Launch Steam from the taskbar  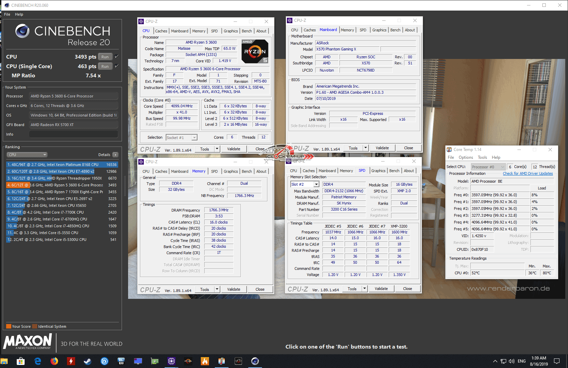(x=88, y=361)
